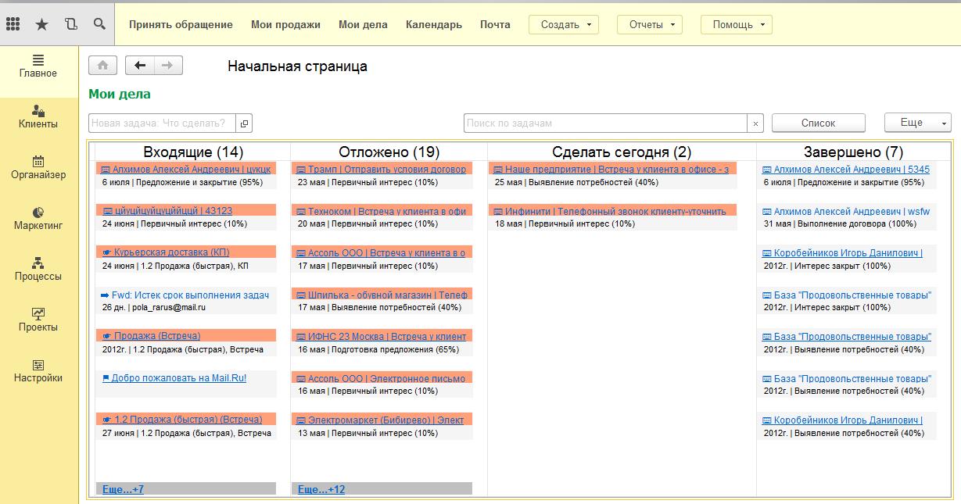Open Favorites star icon
Screen dimensions: 961x504
tap(41, 24)
